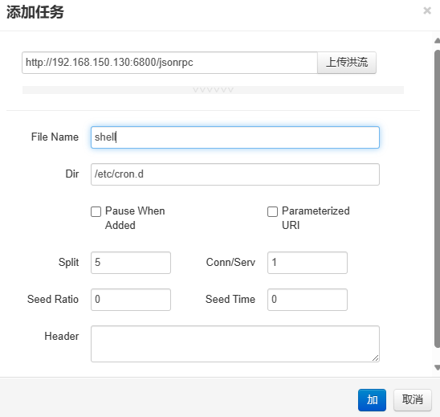Click inside the Header text area
440x417 pixels.
point(235,344)
